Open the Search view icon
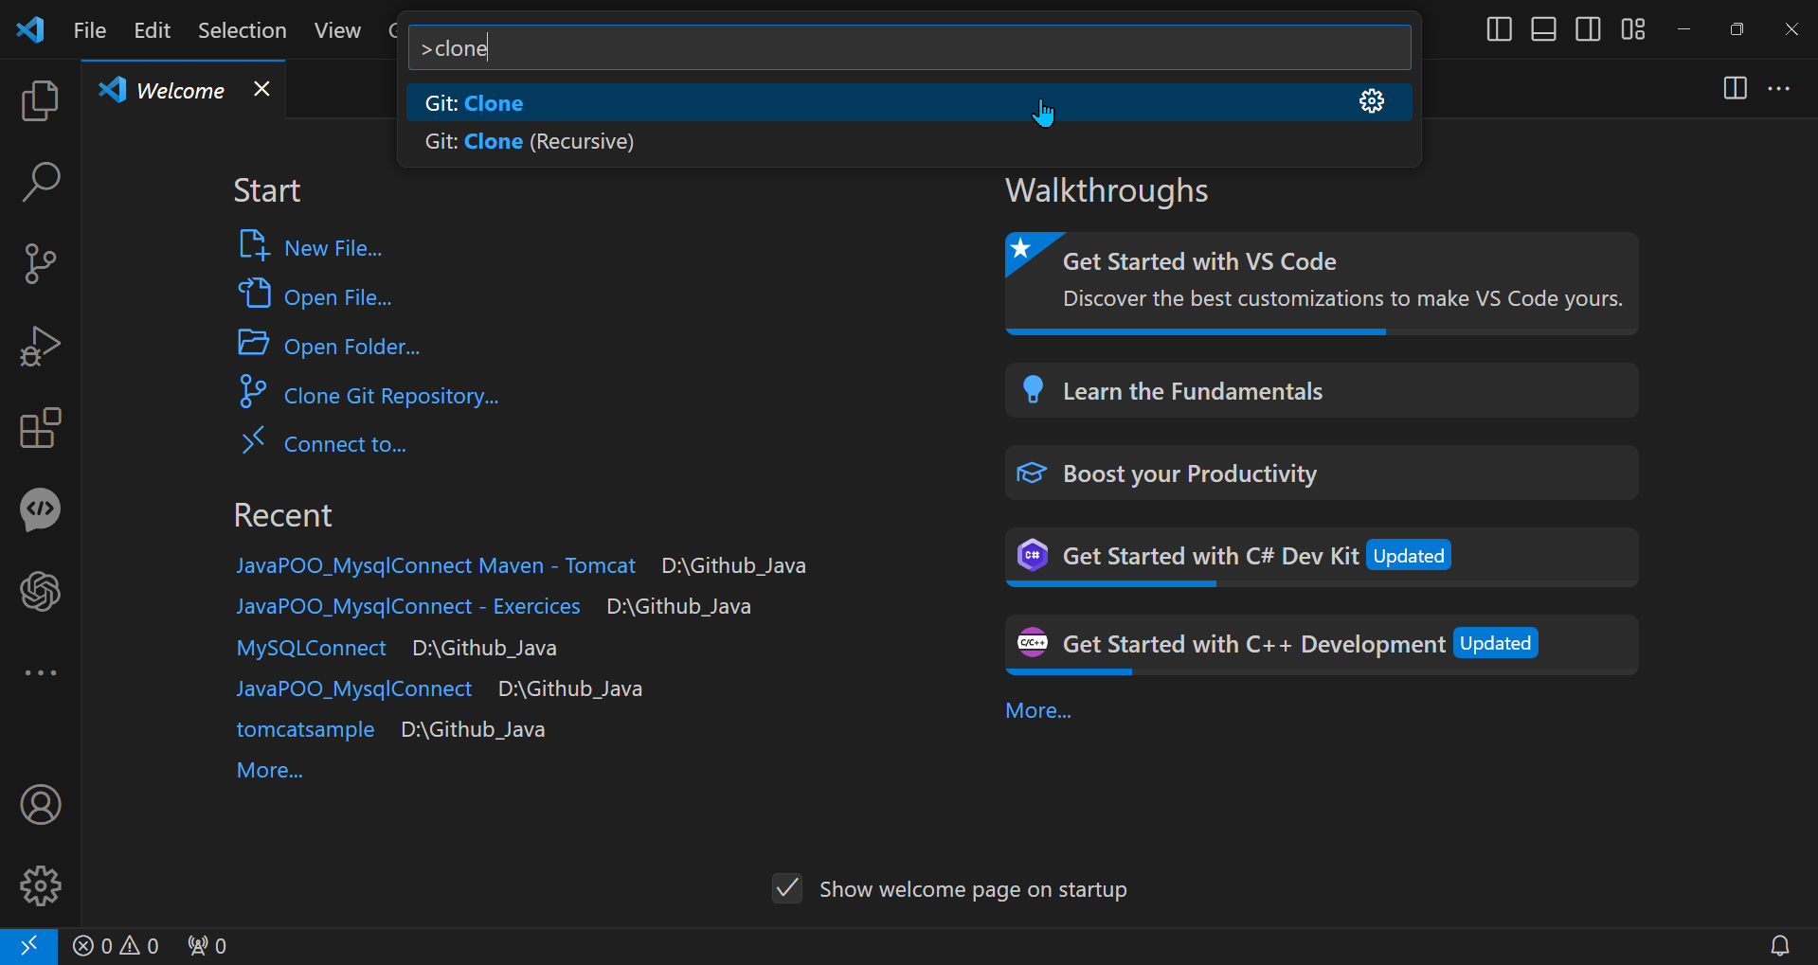The image size is (1818, 965). [40, 182]
